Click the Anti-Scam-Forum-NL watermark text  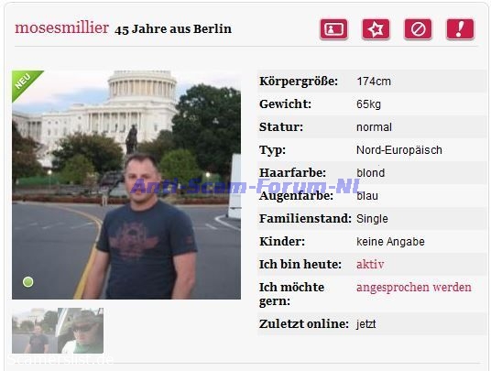click(245, 186)
